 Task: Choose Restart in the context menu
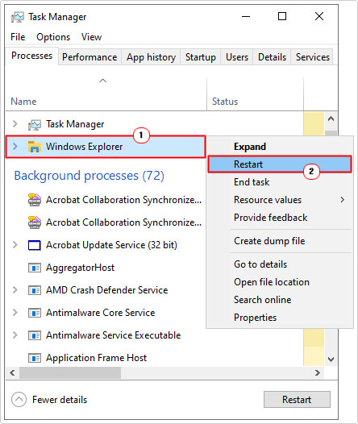coord(280,164)
